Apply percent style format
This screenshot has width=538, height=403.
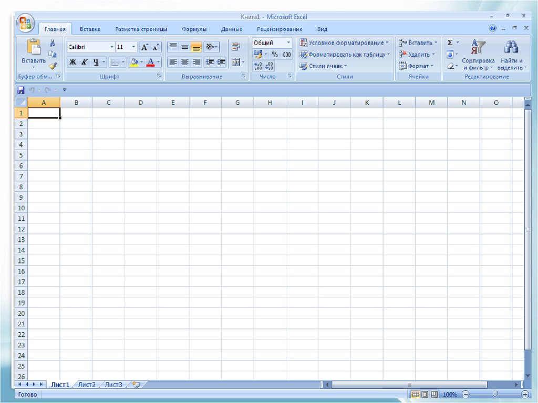point(274,55)
